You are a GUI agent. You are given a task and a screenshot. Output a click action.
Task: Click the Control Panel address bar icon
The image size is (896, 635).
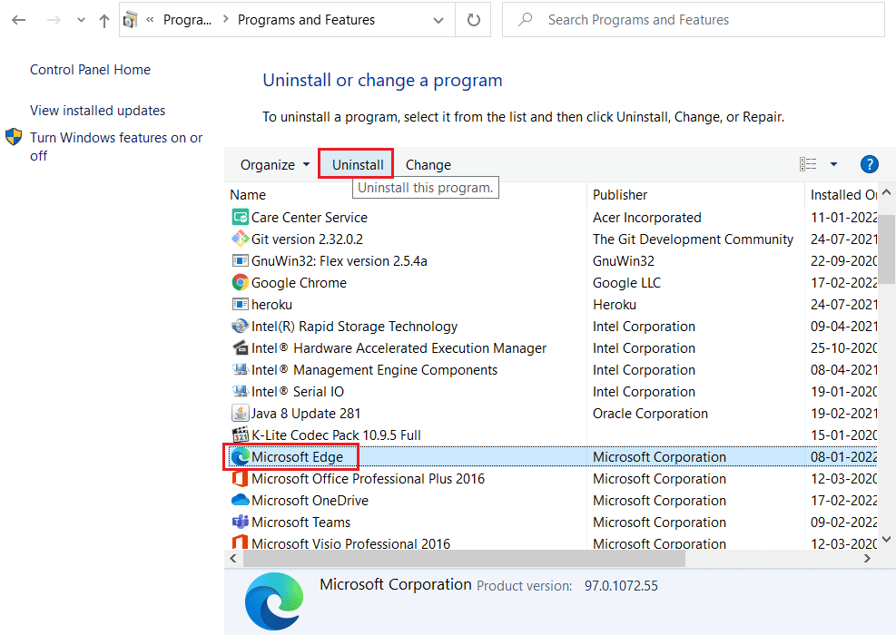131,20
